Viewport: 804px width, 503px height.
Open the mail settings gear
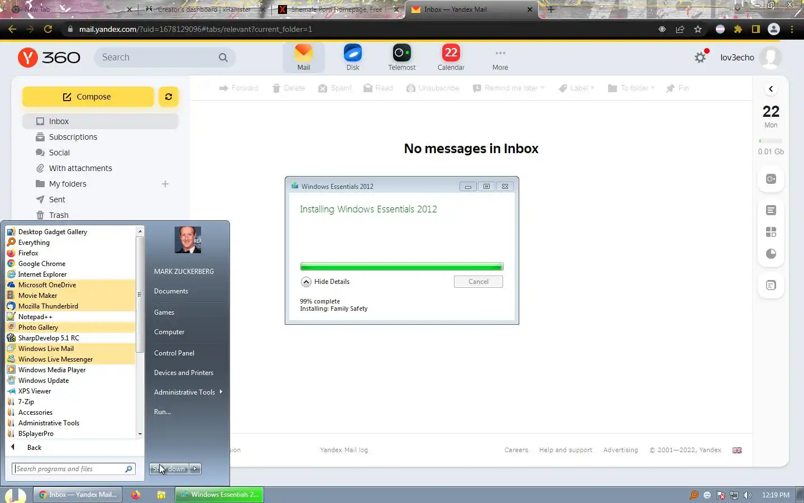coord(700,57)
